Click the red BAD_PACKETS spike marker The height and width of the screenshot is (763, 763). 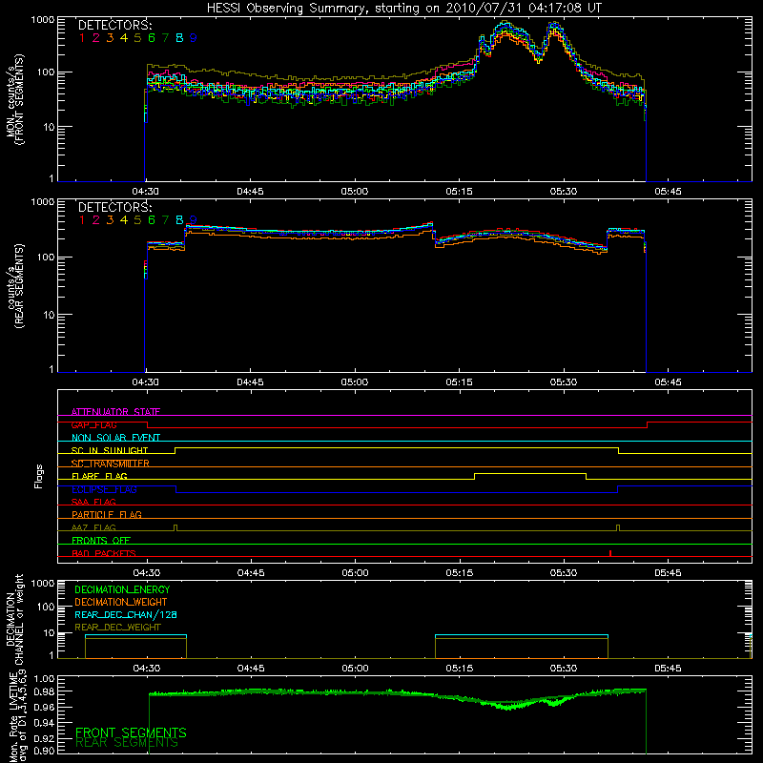pyautogui.click(x=610, y=553)
